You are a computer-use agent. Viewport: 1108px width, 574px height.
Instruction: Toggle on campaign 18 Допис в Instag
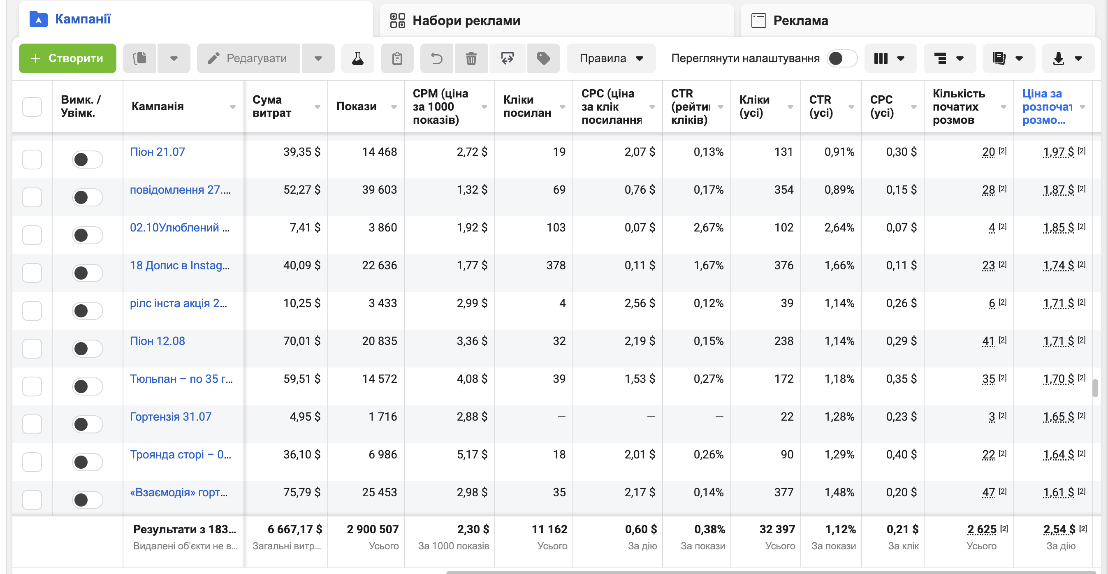pos(87,273)
